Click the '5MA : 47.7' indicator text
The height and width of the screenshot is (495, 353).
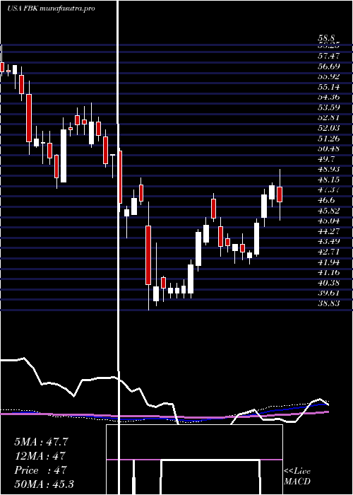[41, 442]
